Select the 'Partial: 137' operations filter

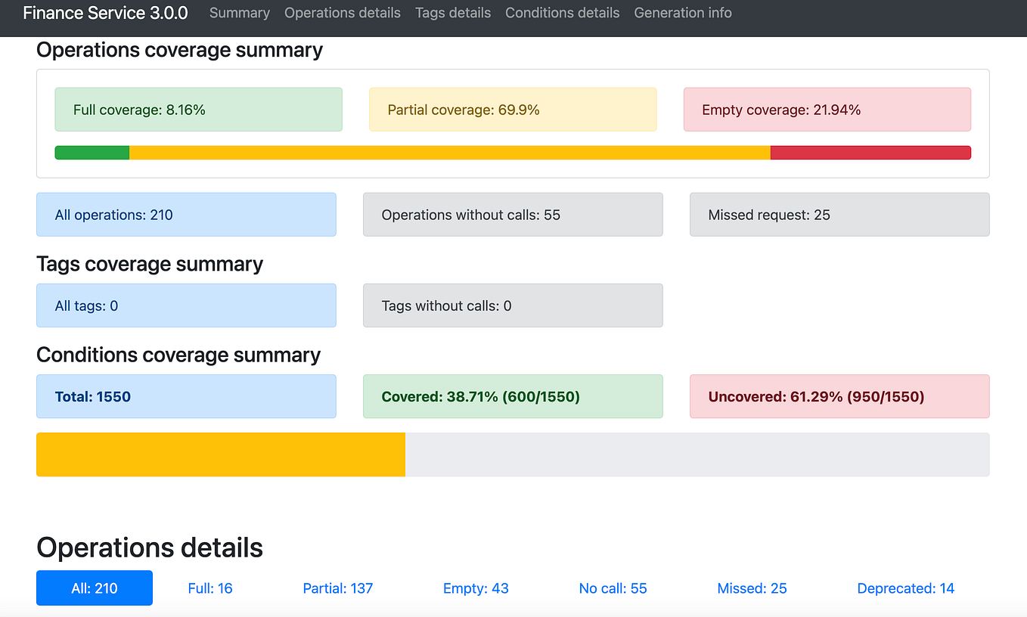pos(337,588)
